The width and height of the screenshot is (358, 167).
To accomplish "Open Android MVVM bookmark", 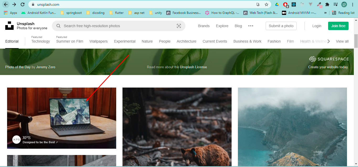I will tap(299, 13).
